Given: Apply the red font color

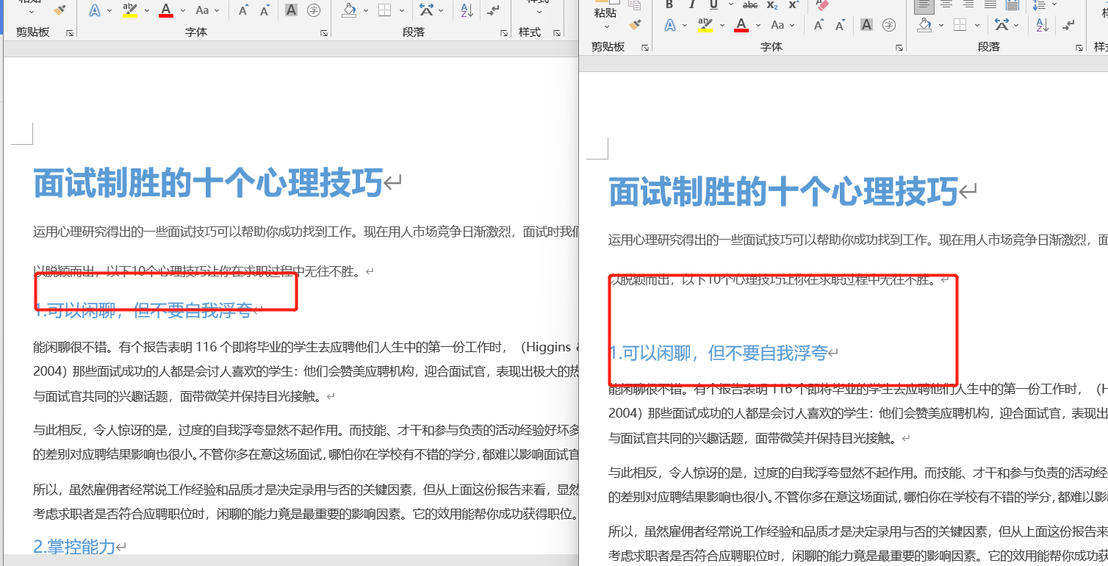Looking at the screenshot, I should 741,24.
